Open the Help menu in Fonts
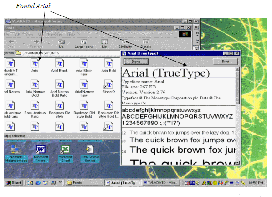 pos(71,34)
